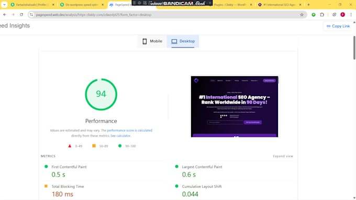The width and height of the screenshot is (356, 200).
Task: Open the See calculator link
Action: click(x=120, y=136)
